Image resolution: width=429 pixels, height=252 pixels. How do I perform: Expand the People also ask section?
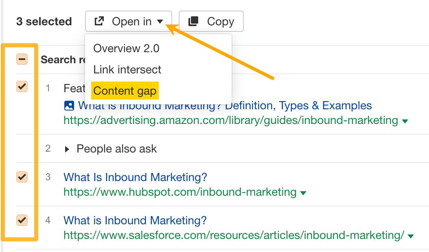[x=68, y=148]
